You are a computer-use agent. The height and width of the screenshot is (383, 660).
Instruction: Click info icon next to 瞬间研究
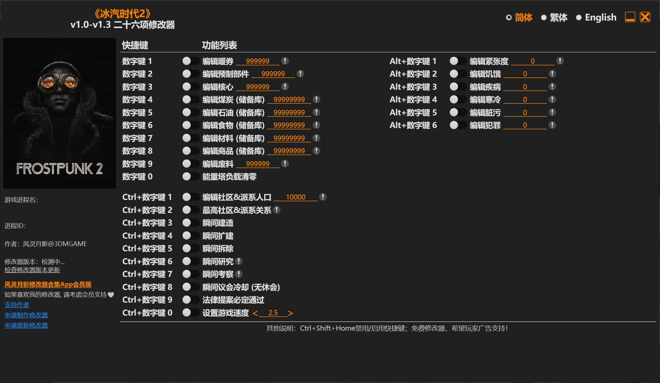coord(239,261)
